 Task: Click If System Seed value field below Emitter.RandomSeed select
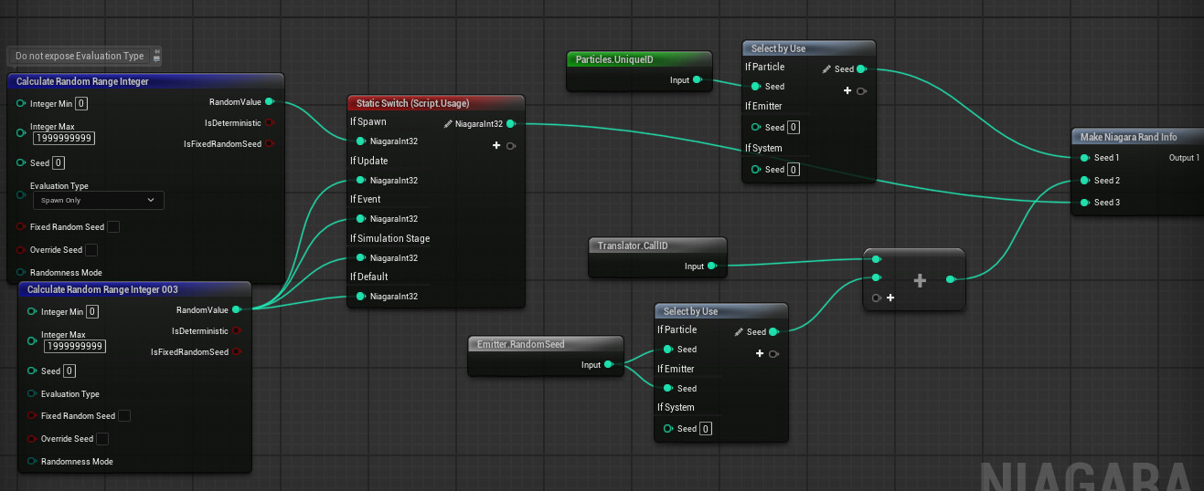[x=706, y=429]
